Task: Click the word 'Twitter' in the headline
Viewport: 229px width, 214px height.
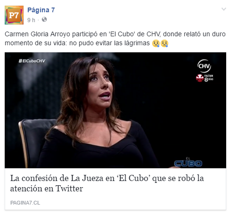Action: [69, 189]
